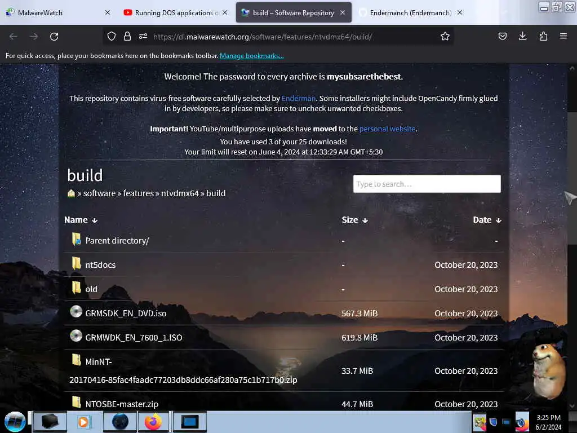
Task: Open the Windows Start orb
Action: [x=15, y=422]
